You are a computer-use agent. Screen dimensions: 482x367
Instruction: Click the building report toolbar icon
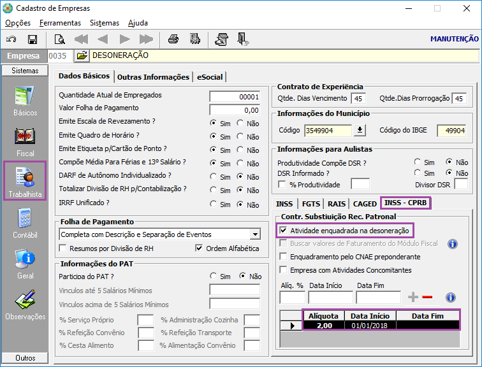click(x=195, y=40)
